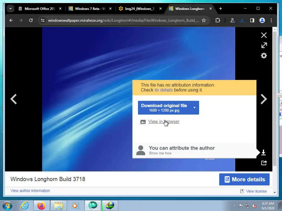Click the browser forward arrow
This screenshot has height=211, width=282.
[21, 20]
